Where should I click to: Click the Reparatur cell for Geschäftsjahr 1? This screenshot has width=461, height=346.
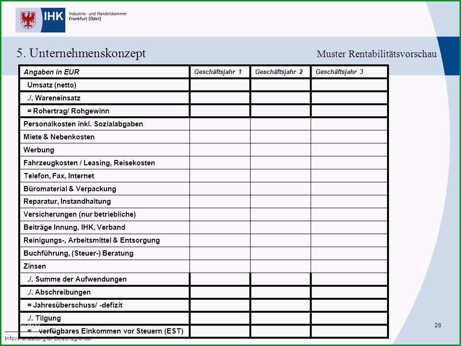coord(220,201)
